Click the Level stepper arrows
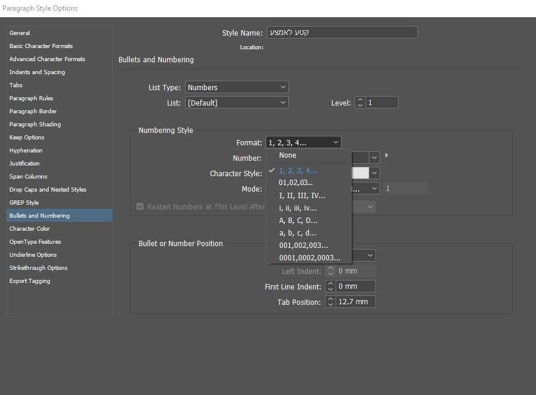Image resolution: width=536 pixels, height=395 pixels. click(360, 103)
